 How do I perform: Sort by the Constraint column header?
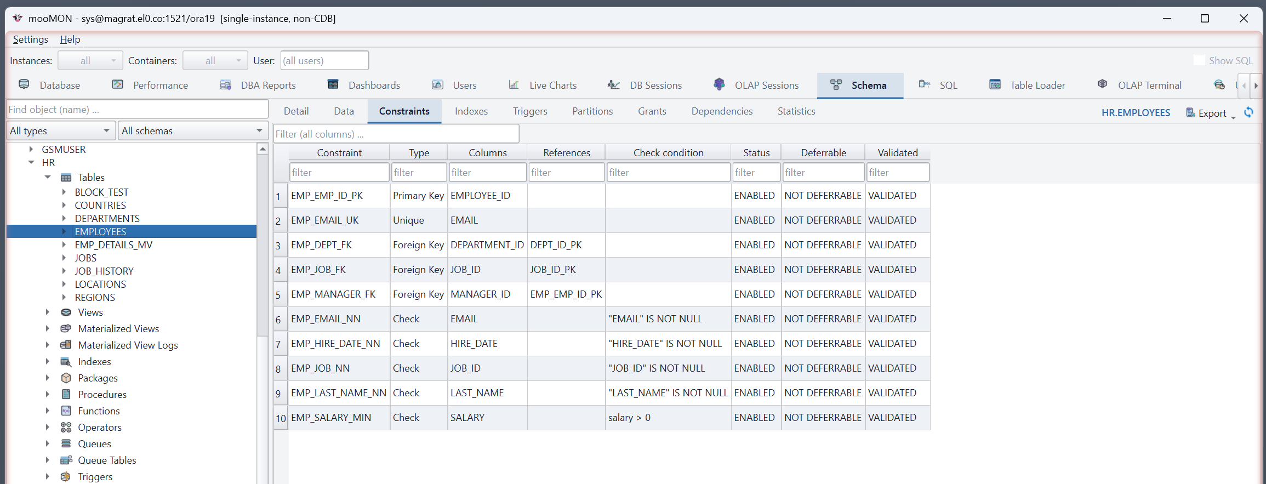pyautogui.click(x=339, y=153)
